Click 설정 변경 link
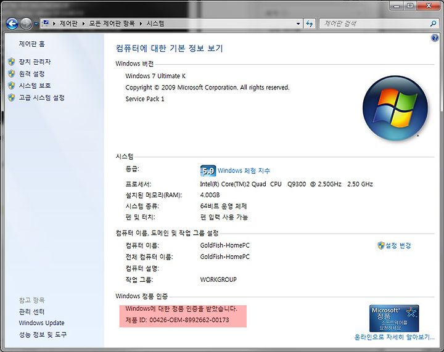The width and height of the screenshot is (444, 352). (398, 245)
